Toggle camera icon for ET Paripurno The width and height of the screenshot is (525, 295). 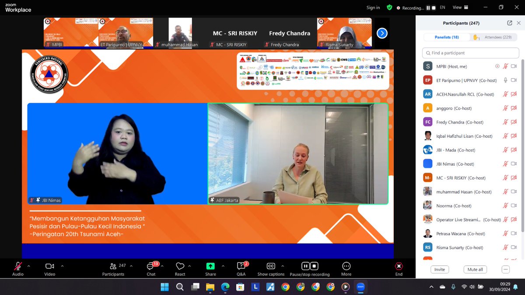click(x=514, y=80)
